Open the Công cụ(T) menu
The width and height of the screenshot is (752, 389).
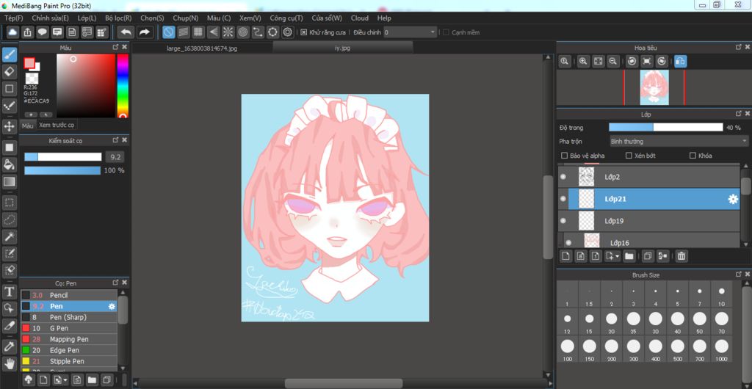click(286, 18)
